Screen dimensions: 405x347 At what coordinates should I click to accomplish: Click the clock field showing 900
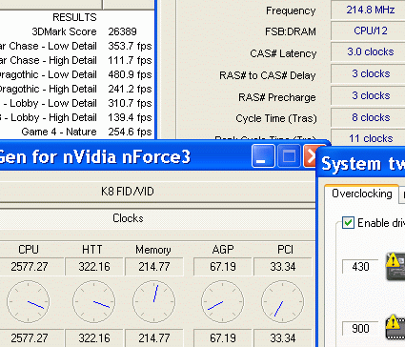point(360,329)
